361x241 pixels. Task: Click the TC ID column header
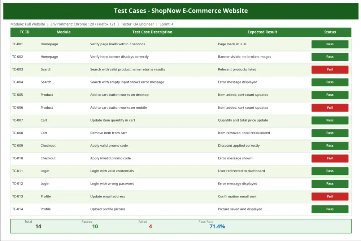click(x=25, y=32)
